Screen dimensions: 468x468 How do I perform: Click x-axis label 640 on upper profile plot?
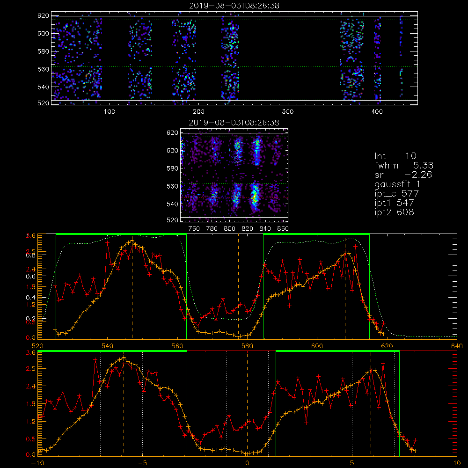(x=457, y=346)
